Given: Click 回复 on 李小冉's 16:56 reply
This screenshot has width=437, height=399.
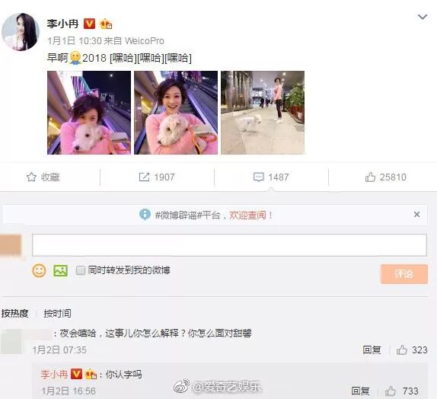Looking at the screenshot, I should (360, 391).
